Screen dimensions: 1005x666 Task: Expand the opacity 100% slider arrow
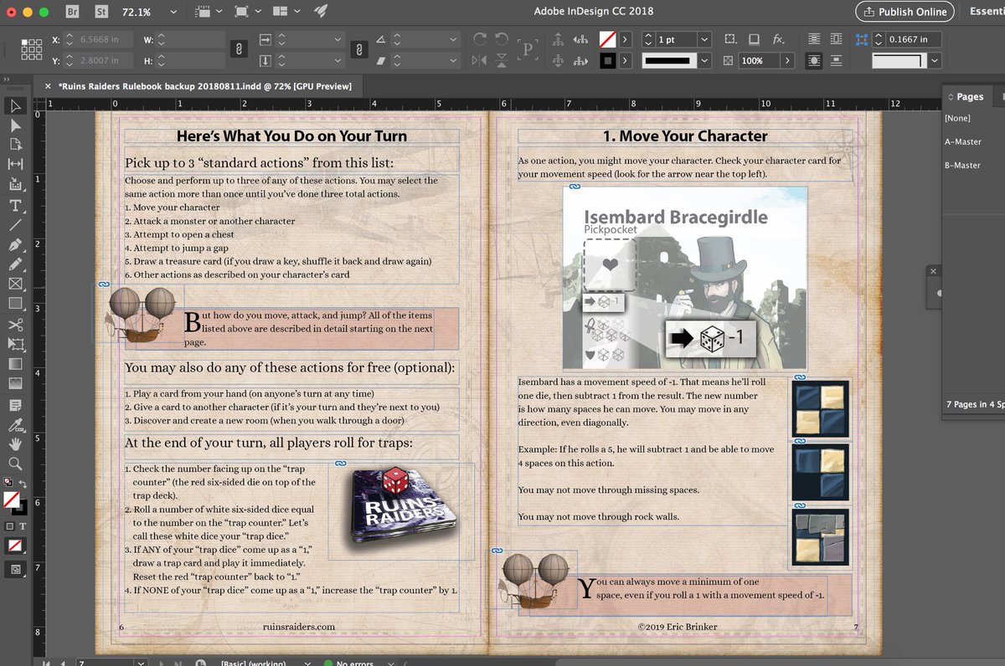click(787, 60)
